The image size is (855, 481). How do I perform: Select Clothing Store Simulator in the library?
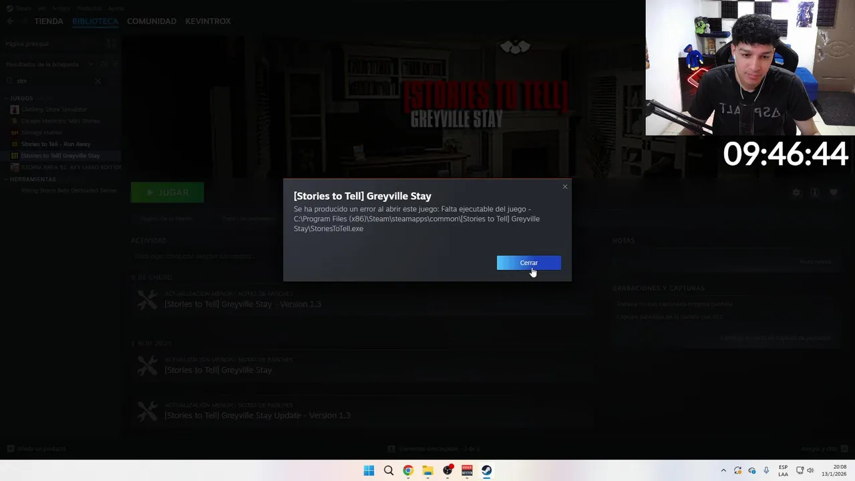(54, 109)
